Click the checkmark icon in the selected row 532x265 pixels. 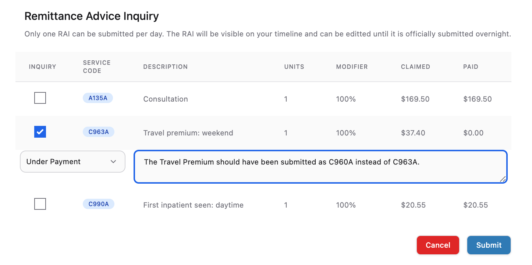[40, 132]
